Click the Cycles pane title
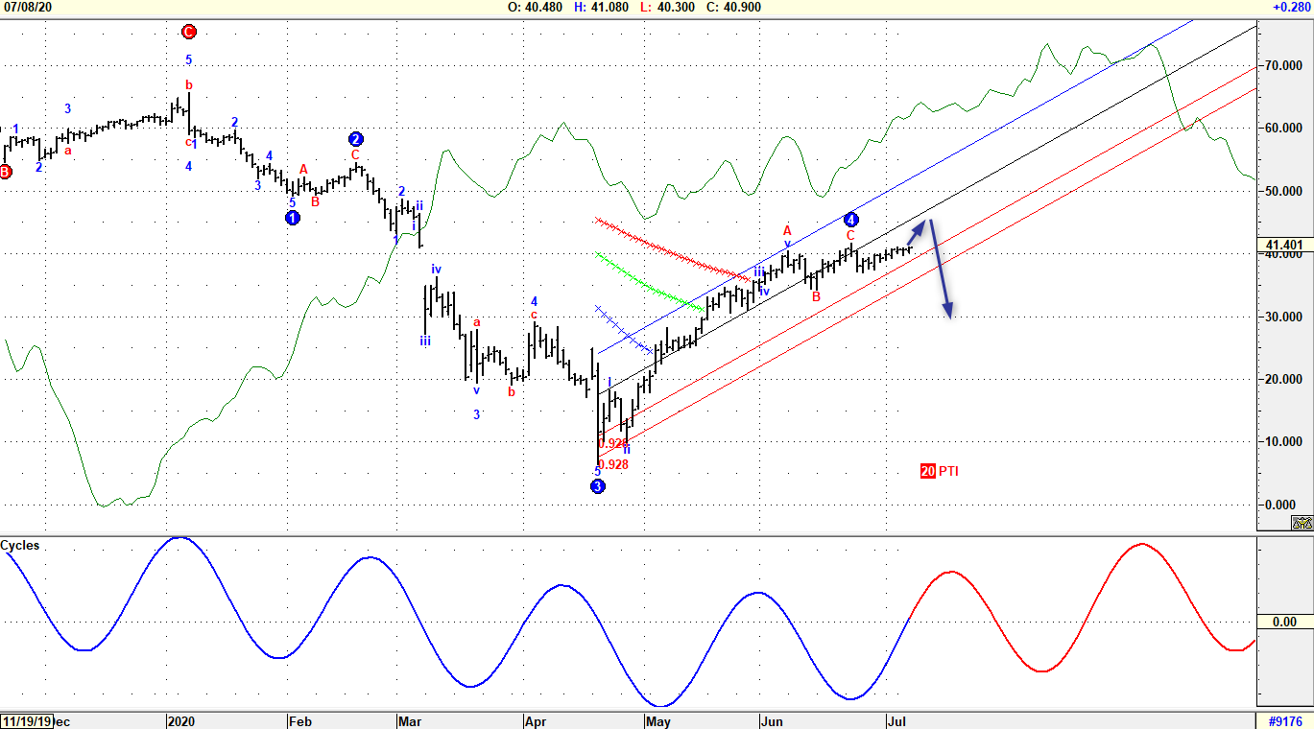The width and height of the screenshot is (1314, 729). (20, 545)
